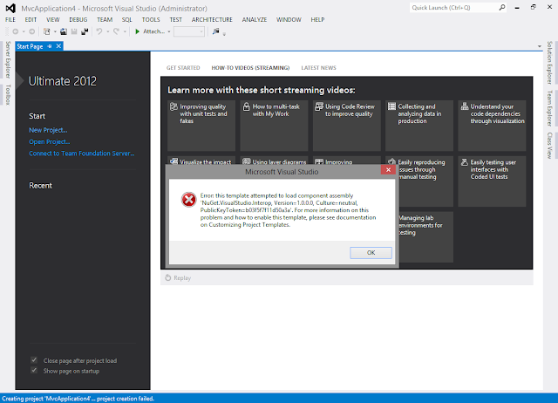Open the Using Code Review video tile
This screenshot has height=403, width=558.
pos(347,126)
